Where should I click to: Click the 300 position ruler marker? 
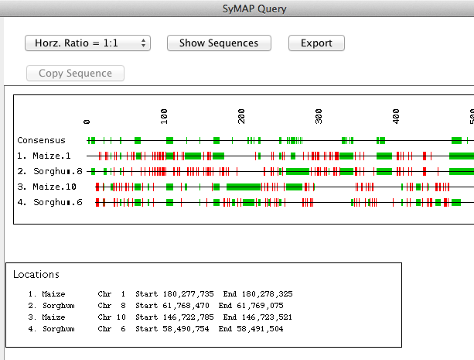[319, 117]
